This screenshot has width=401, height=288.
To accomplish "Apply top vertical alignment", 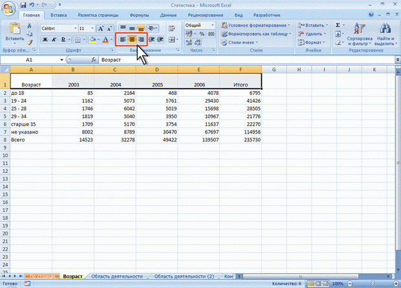I will tap(123, 28).
